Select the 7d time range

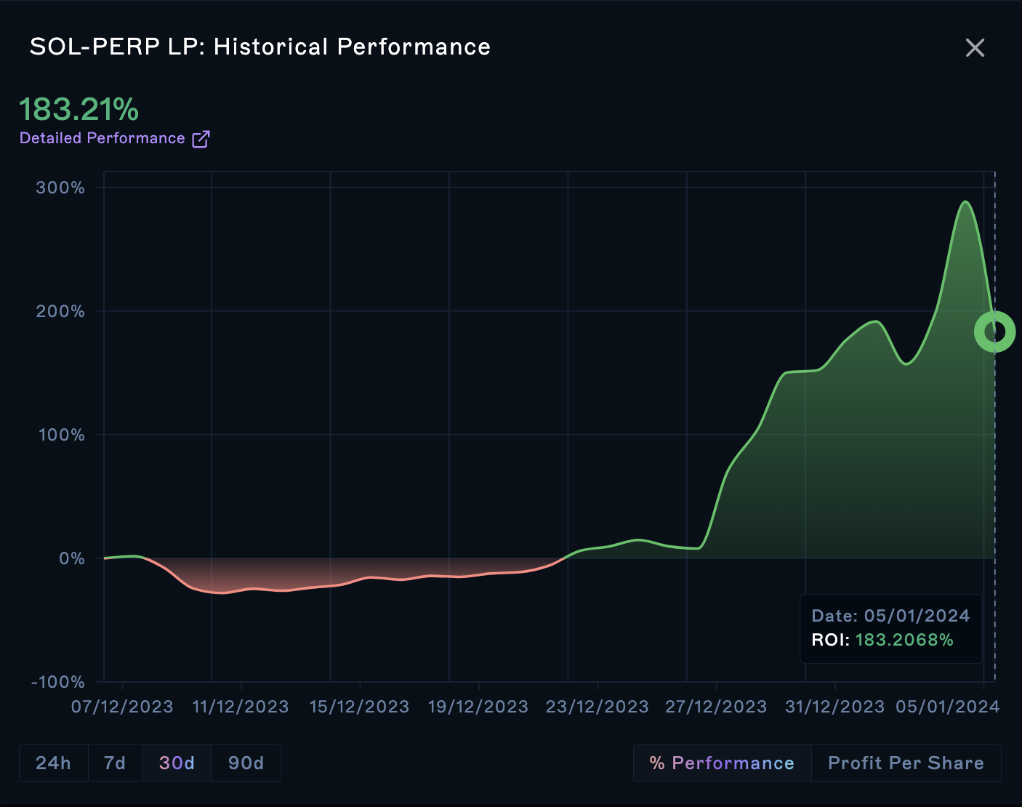pos(115,763)
